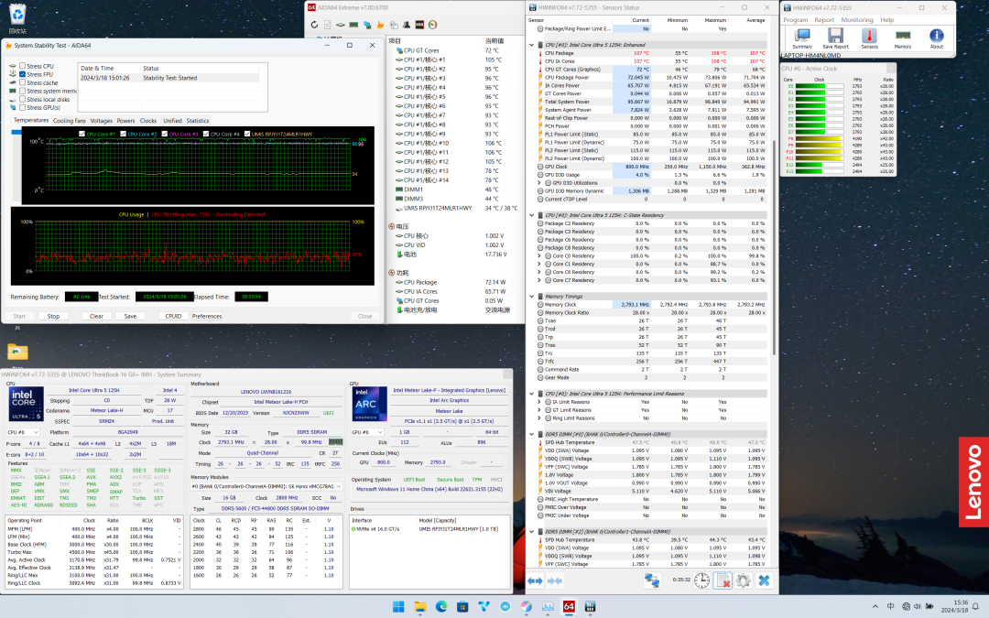Collapse the C-State Residency sensor group
The width and height of the screenshot is (989, 618).
tap(532, 215)
